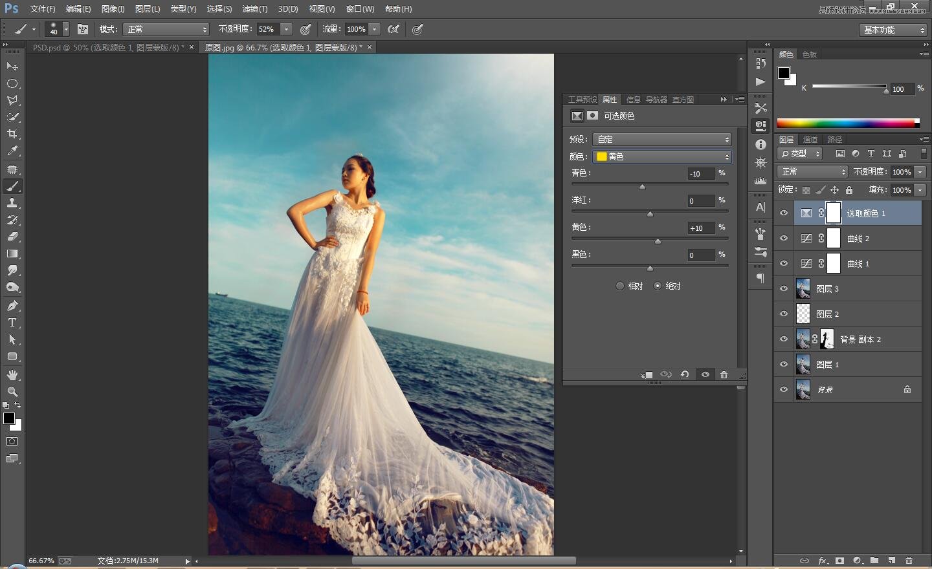
Task: Select the Clone Stamp tool
Action: (12, 203)
